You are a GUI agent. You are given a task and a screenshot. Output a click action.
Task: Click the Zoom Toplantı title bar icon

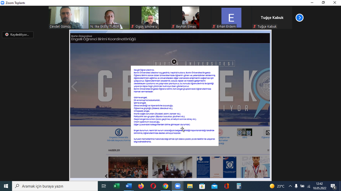[3, 3]
